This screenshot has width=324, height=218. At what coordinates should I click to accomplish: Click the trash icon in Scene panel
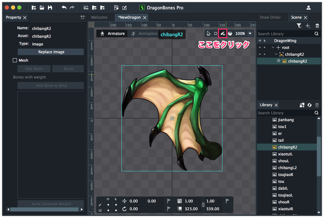(x=317, y=26)
